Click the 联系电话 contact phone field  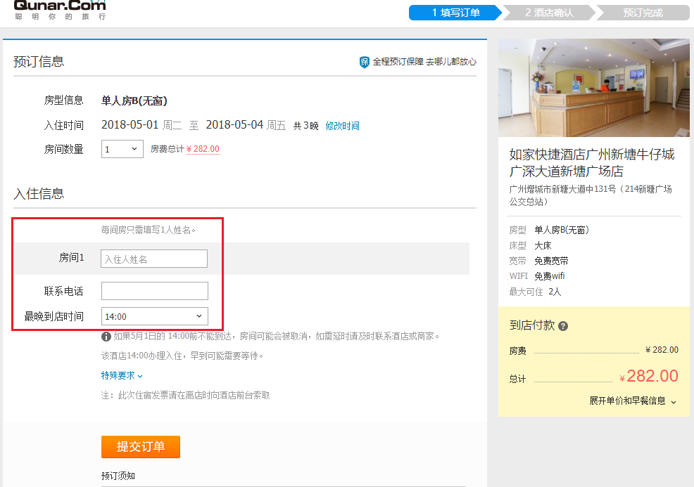point(154,291)
